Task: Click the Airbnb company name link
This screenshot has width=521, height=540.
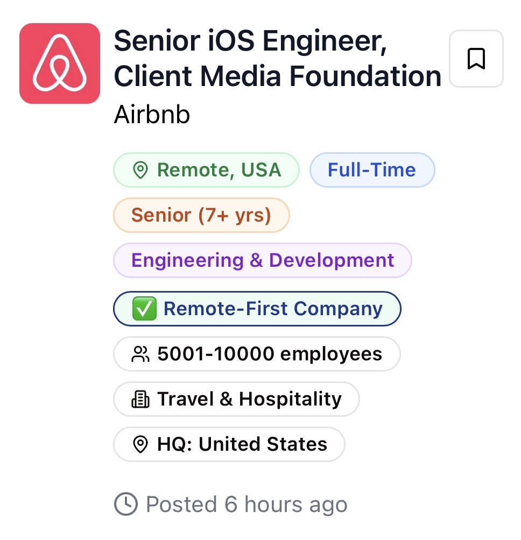Action: [151, 114]
